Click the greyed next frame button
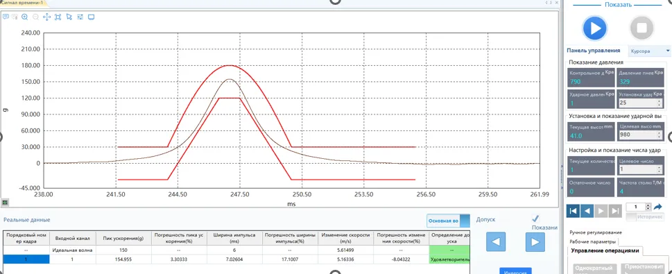Image resolution: width=672 pixels, height=274 pixels. (601, 210)
